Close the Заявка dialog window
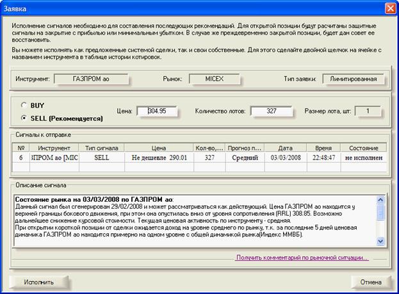The height and width of the screenshot is (294, 399). [x=390, y=8]
